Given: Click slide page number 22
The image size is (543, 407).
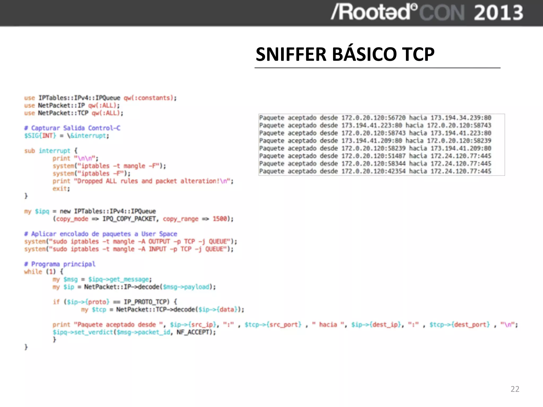Looking at the screenshot, I should coord(515,389).
